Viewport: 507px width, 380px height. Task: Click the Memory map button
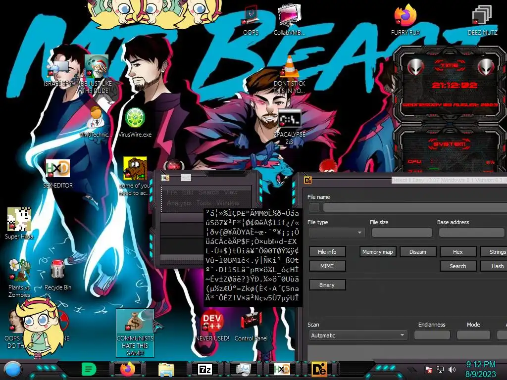pos(377,252)
